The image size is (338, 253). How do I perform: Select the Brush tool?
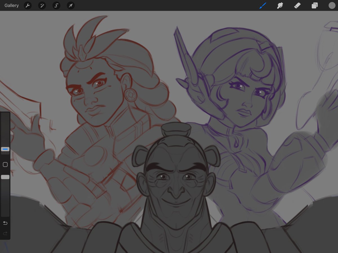click(263, 5)
